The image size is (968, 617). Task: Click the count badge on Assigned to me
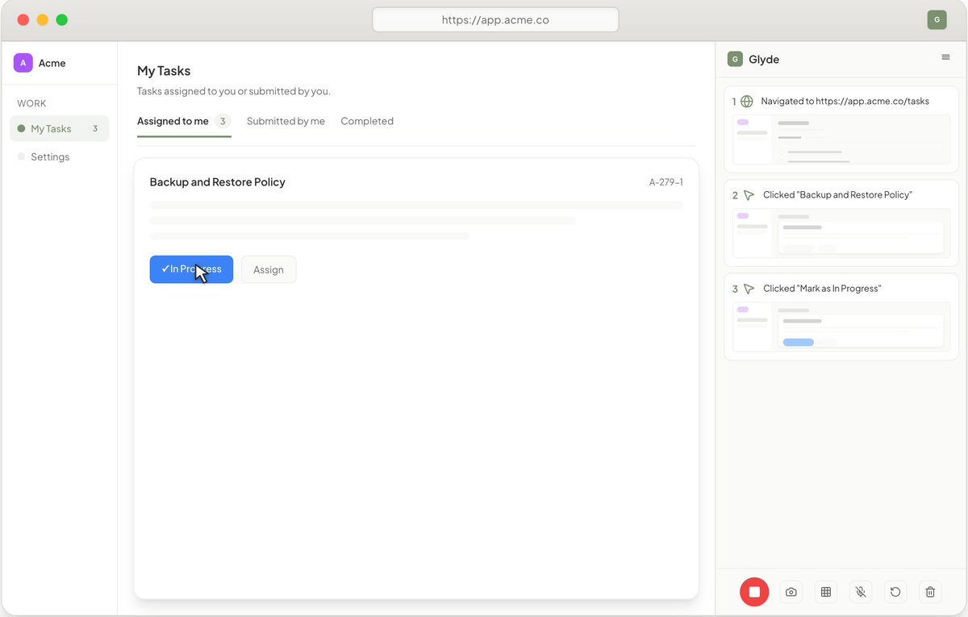pos(223,121)
